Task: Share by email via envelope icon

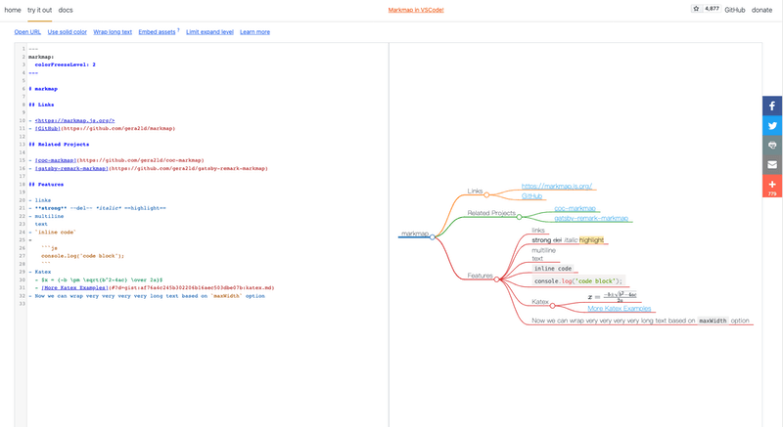Action: 772,164
